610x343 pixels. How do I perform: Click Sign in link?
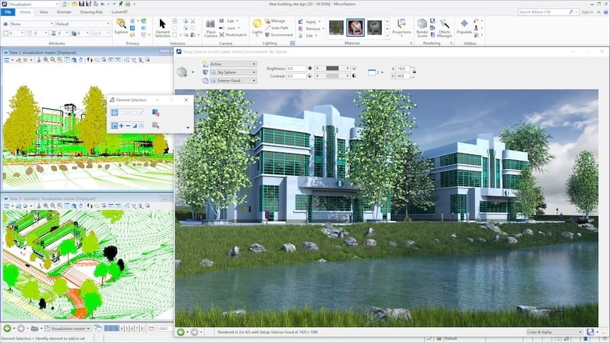587,12
